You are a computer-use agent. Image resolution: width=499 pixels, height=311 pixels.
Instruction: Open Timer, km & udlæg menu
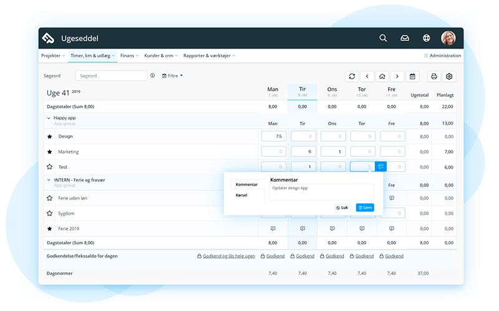pyautogui.click(x=92, y=55)
